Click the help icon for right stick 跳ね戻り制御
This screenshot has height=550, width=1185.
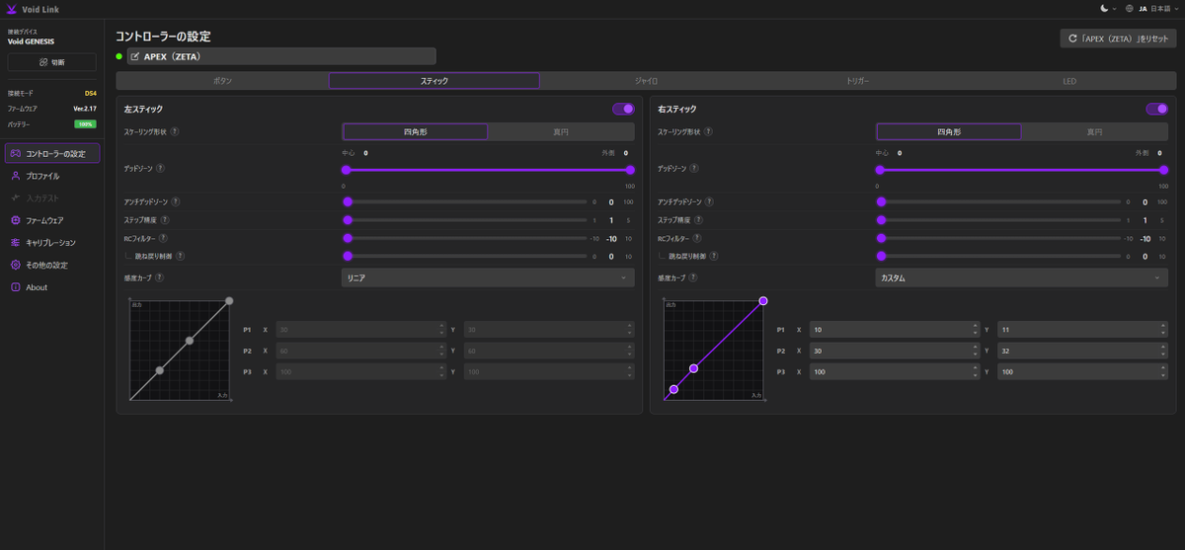point(713,256)
